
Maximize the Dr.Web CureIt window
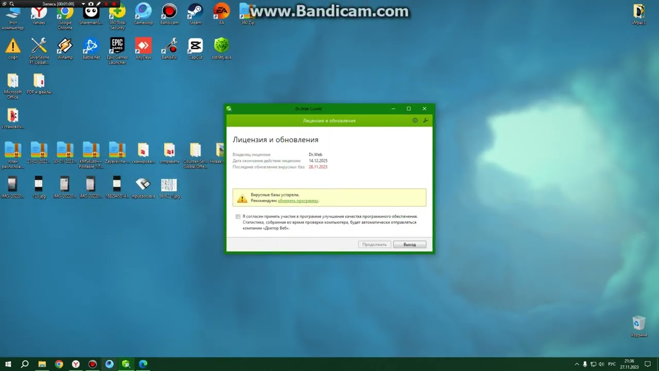(x=409, y=109)
